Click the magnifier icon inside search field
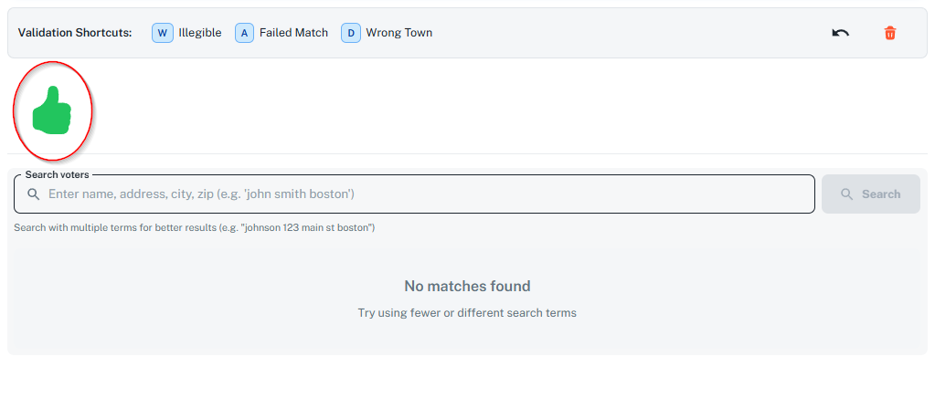The height and width of the screenshot is (398, 935). tap(34, 194)
